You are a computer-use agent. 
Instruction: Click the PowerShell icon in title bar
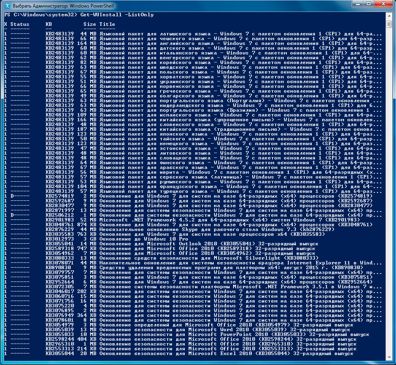(x=7, y=6)
